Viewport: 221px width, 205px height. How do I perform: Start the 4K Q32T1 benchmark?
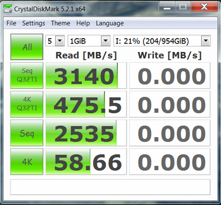[x=27, y=104]
